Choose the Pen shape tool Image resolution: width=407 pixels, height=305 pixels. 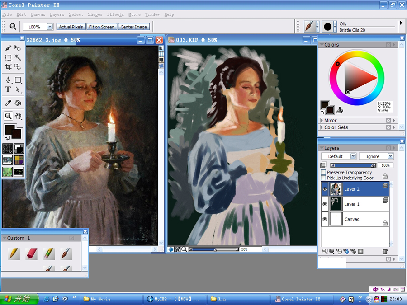(x=8, y=80)
